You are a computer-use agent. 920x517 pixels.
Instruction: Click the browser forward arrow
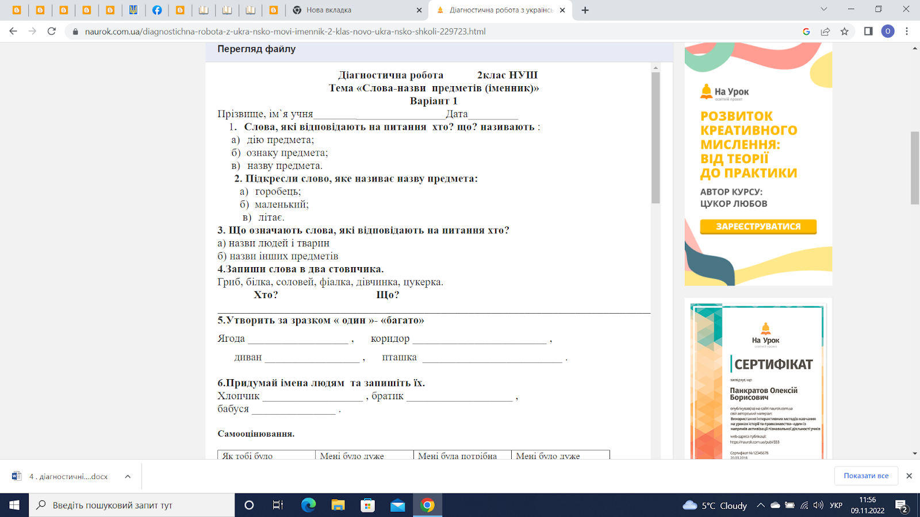pos(32,31)
